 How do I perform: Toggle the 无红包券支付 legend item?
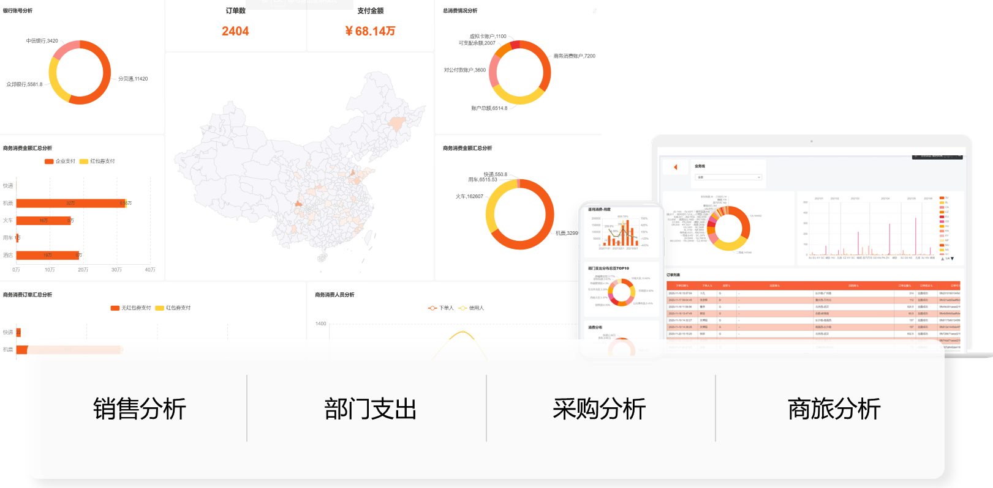click(x=130, y=308)
